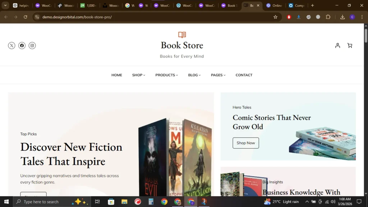Image resolution: width=368 pixels, height=207 pixels.
Task: Click the 'Top Picks' label
Action: (x=28, y=134)
